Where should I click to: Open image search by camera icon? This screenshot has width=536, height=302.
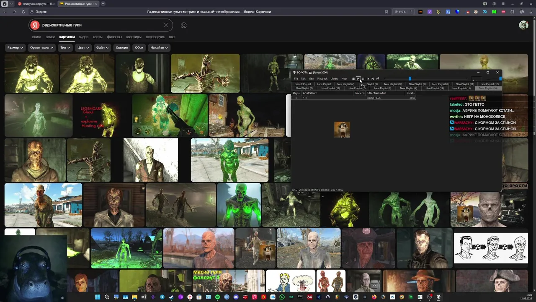[183, 25]
